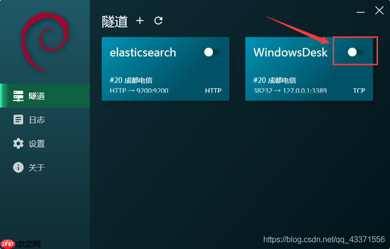390x249 pixels.
Task: Click the tunnel server icon in sidebar
Action: coord(18,96)
